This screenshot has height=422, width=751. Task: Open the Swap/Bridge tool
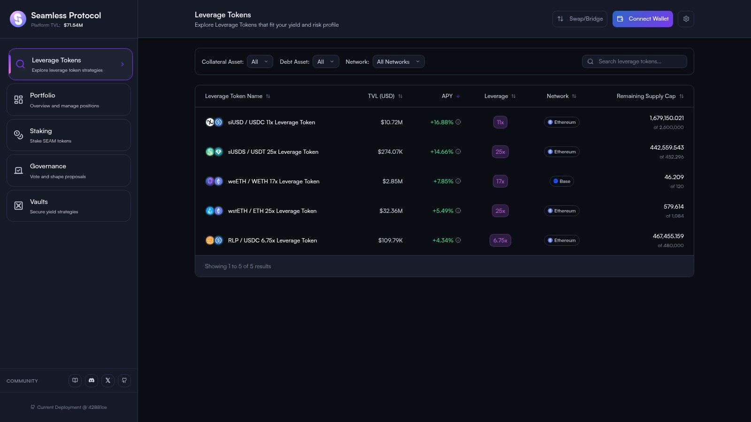click(x=580, y=19)
